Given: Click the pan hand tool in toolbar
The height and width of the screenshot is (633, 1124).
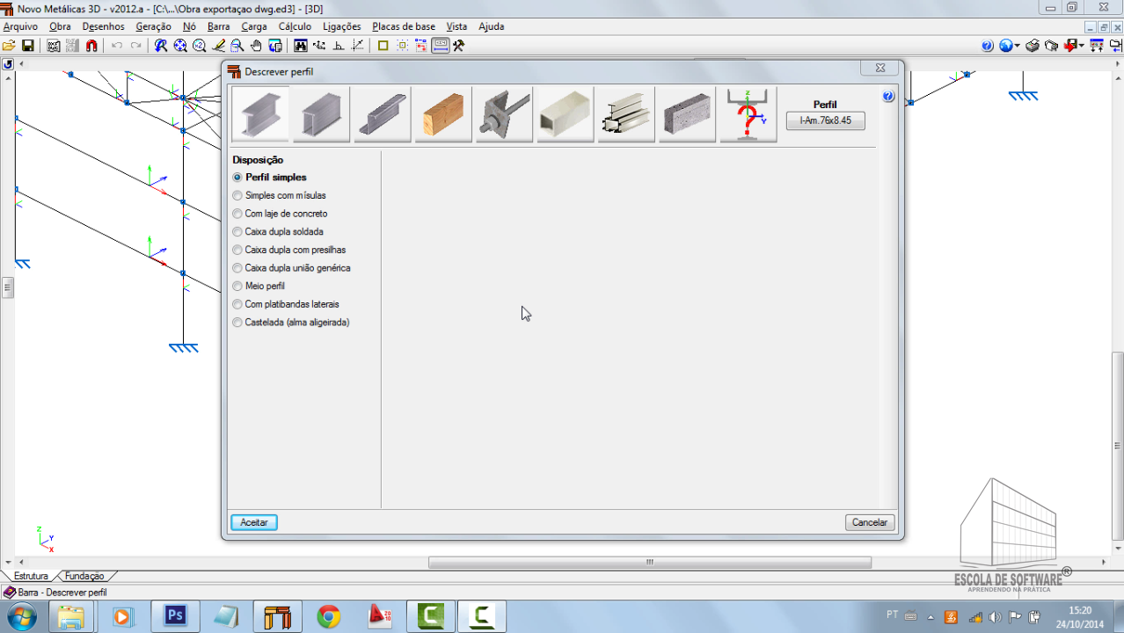Looking at the screenshot, I should 256,46.
